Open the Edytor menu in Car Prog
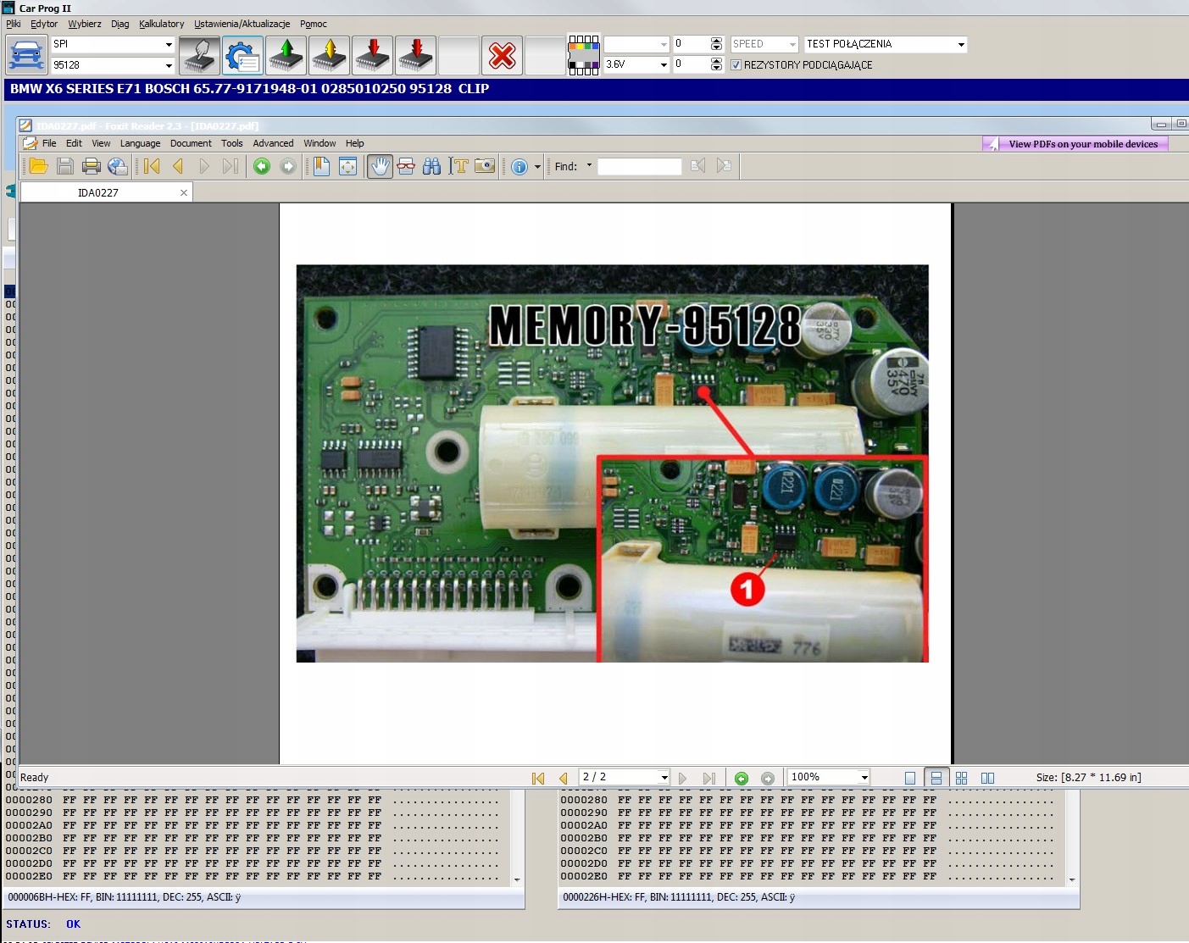The width and height of the screenshot is (1189, 943). [44, 24]
